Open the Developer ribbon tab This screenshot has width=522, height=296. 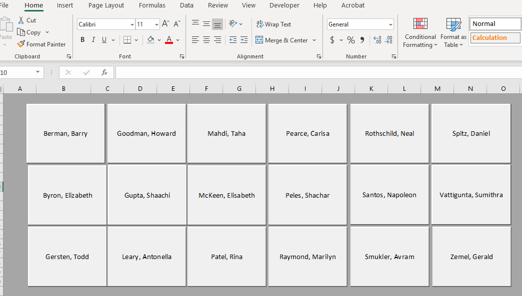click(284, 5)
